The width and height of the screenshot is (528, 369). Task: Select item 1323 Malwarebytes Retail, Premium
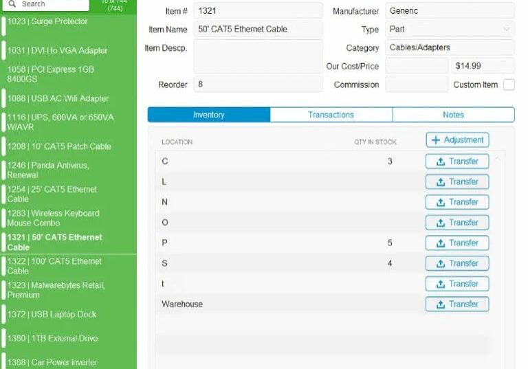68,290
